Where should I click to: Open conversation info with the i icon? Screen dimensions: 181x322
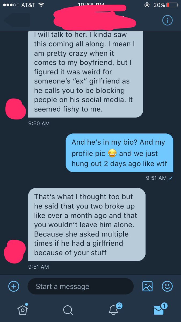pyautogui.click(x=168, y=21)
